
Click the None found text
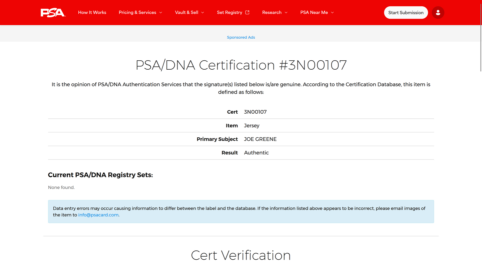[x=61, y=188]
